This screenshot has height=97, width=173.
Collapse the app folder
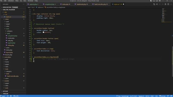click(x=13, y=12)
